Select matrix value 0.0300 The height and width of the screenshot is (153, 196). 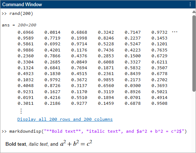133,86
